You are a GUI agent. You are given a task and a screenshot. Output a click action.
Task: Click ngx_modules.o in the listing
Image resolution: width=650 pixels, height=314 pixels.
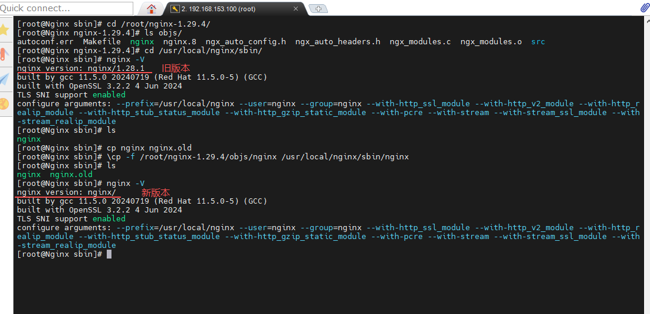point(491,41)
